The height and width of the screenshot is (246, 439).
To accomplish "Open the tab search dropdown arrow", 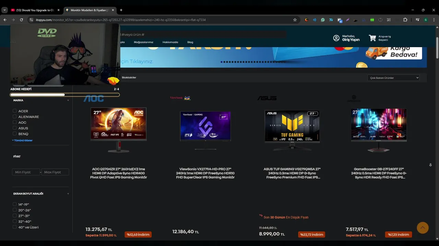I will [x=4, y=10].
